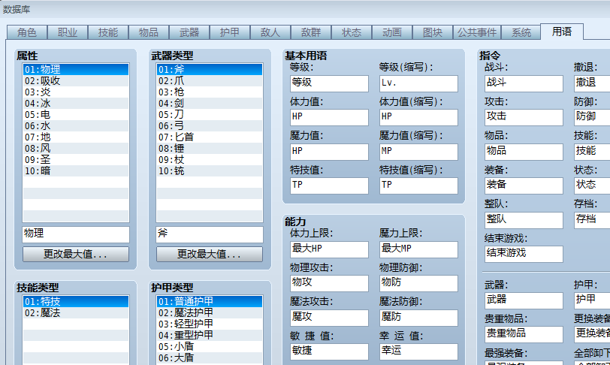Click the 敏捷值 field showing 敏捷
This screenshot has height=365, width=610.
[x=329, y=351]
